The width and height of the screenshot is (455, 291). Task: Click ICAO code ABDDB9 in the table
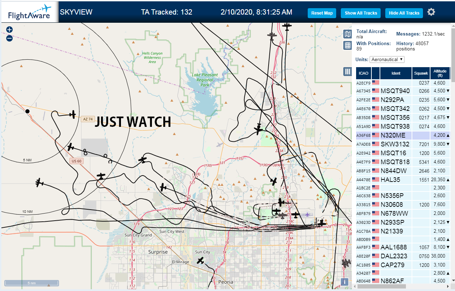point(363,239)
